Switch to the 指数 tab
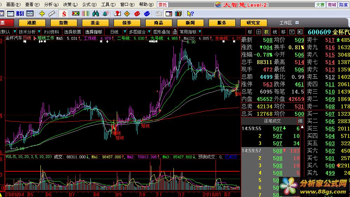This screenshot has height=197, width=350. [64, 23]
